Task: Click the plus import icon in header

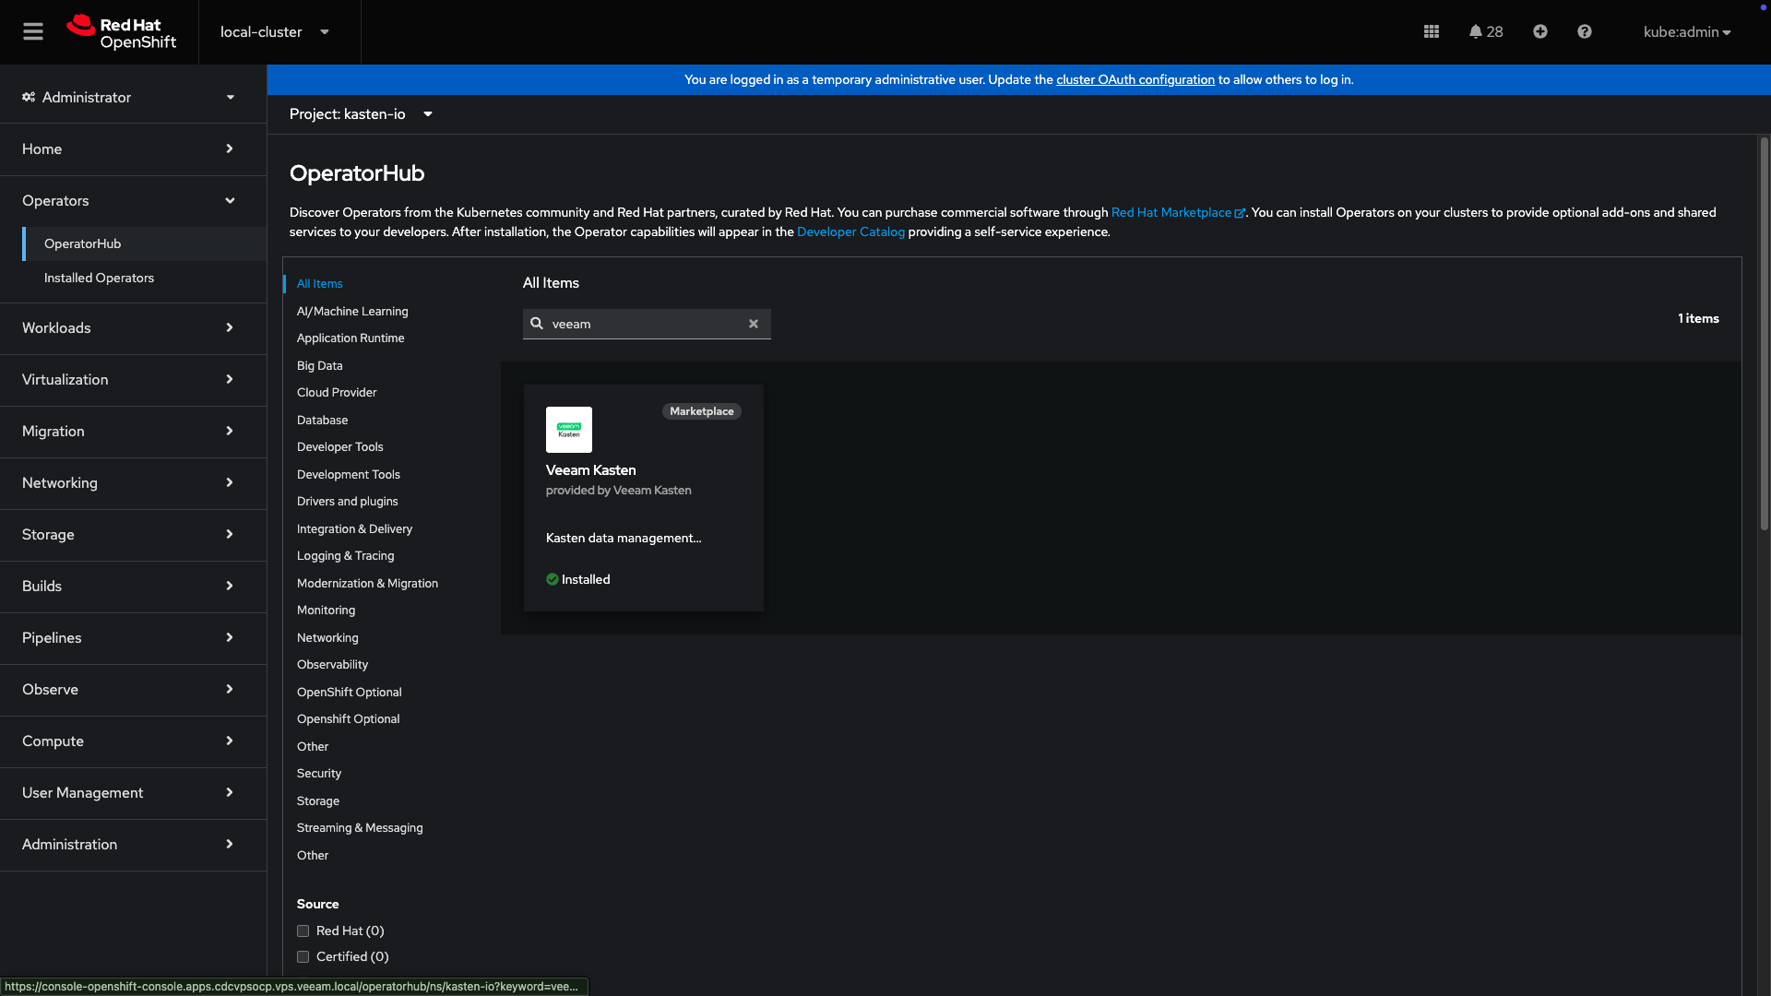Action: (x=1539, y=31)
